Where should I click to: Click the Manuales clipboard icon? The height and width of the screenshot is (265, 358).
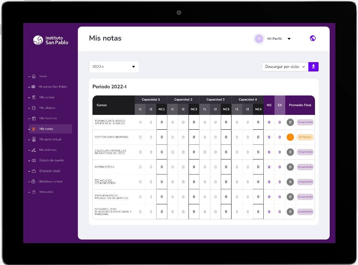coord(34,192)
